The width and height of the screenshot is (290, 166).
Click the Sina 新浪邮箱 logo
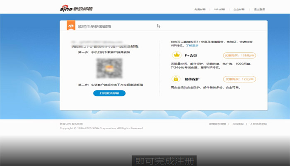click(x=76, y=8)
